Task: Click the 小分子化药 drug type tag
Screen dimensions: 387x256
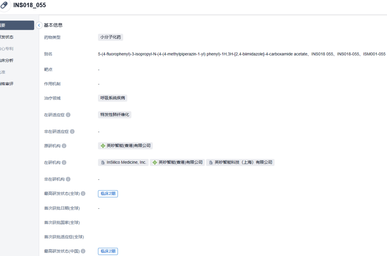Action: coord(111,37)
